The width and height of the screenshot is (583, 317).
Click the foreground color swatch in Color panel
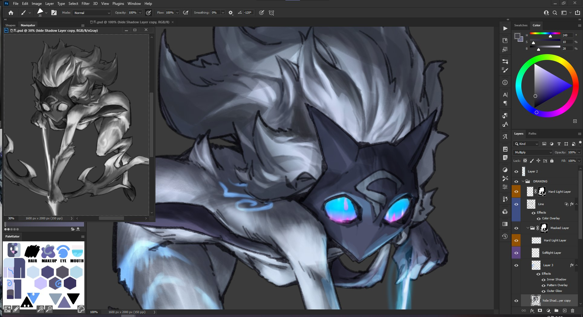pos(517,36)
